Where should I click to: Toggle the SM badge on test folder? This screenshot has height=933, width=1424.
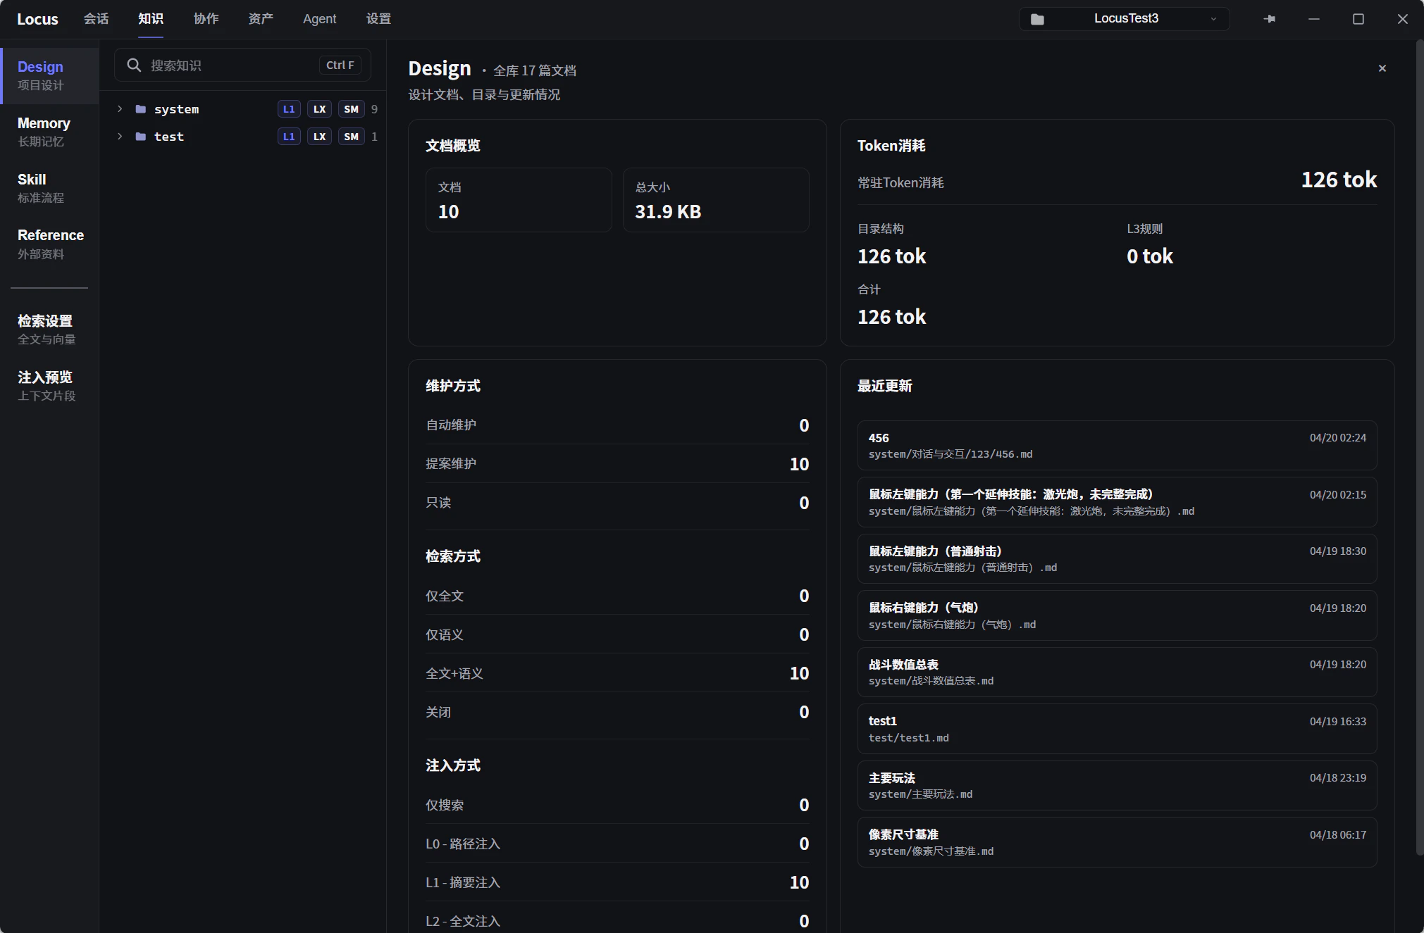351,137
